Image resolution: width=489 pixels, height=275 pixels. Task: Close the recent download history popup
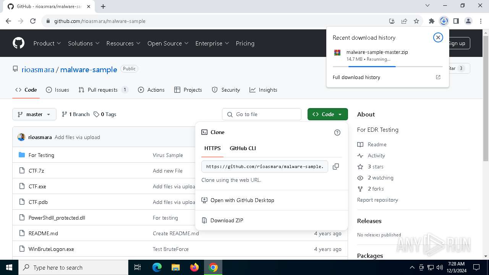click(x=438, y=37)
